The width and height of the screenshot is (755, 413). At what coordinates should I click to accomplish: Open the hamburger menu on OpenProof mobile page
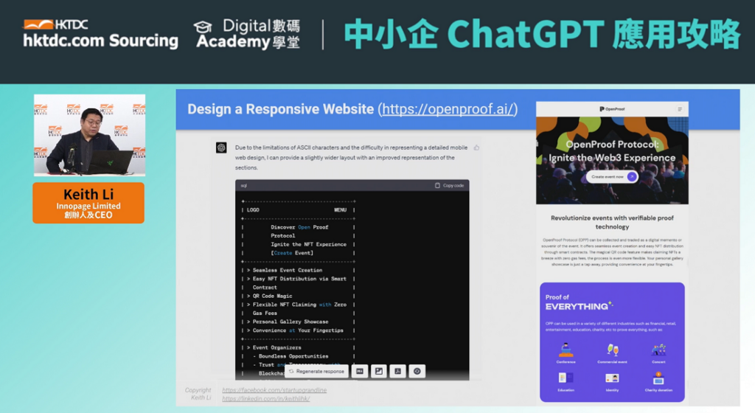680,109
